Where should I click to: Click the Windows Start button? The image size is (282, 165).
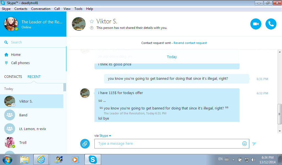pos(7,159)
